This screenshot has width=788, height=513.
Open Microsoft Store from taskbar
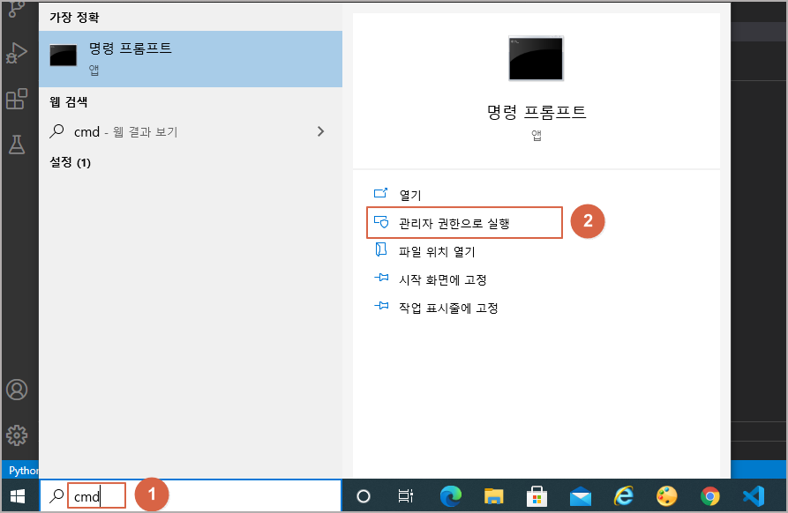click(537, 496)
